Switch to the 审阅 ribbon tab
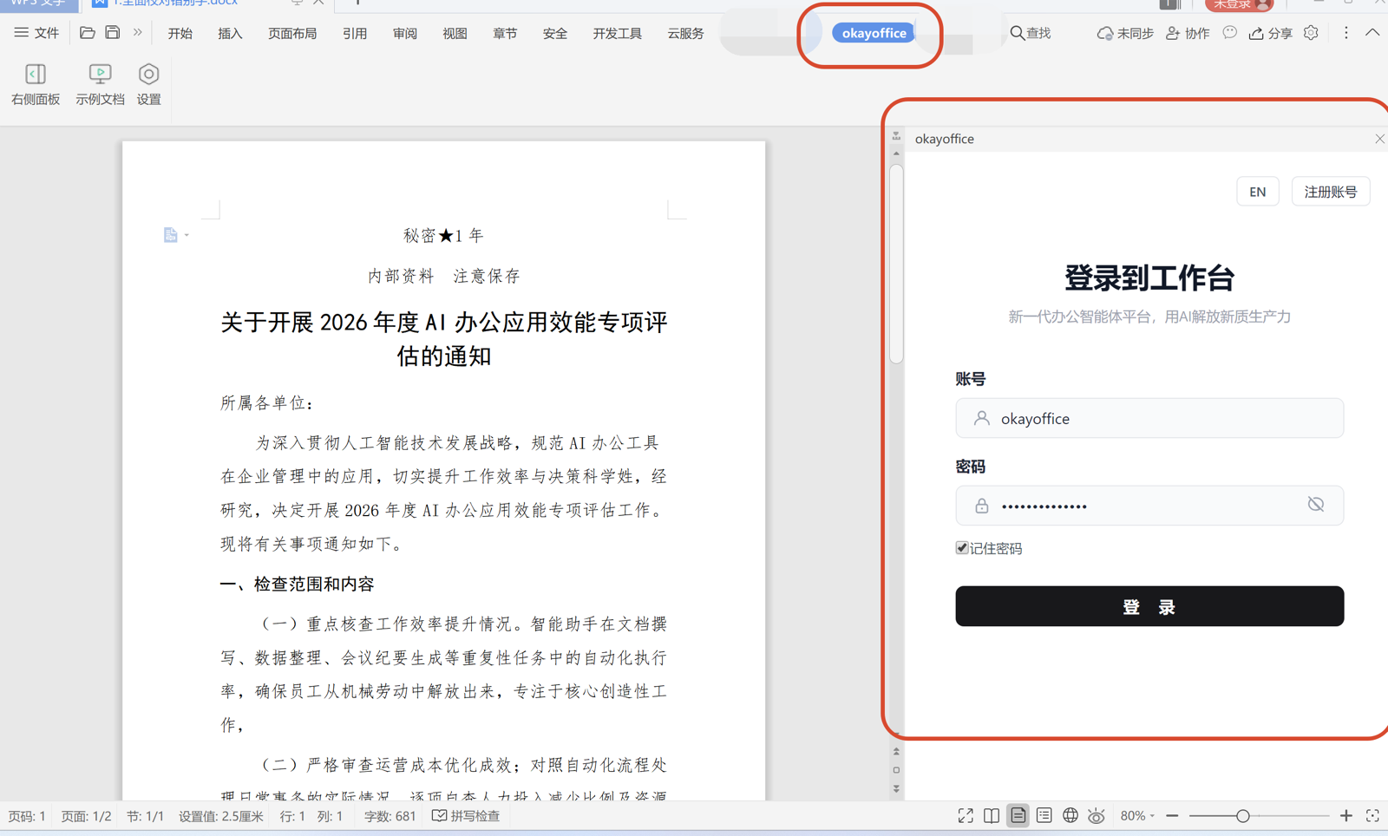The image size is (1388, 836). pyautogui.click(x=405, y=33)
